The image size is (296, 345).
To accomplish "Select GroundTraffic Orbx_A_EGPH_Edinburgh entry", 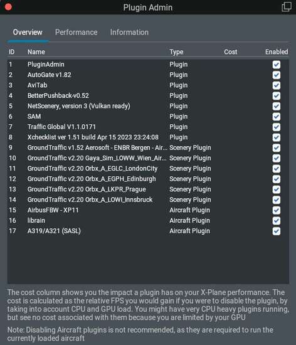I will coord(92,179).
